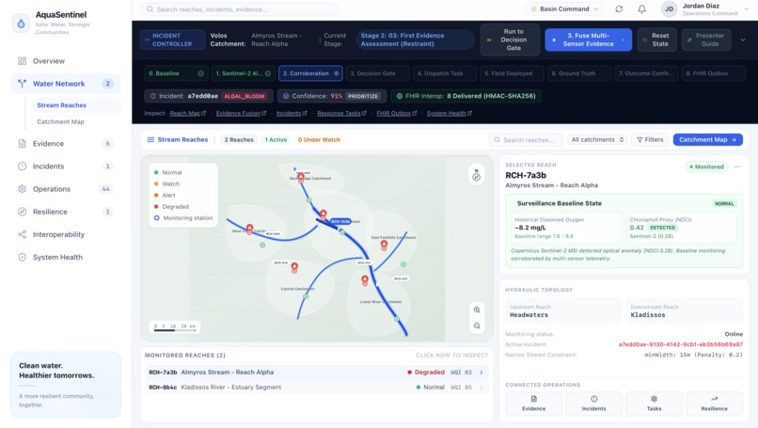Select the 3. Decision Gate stage

[x=377, y=73]
